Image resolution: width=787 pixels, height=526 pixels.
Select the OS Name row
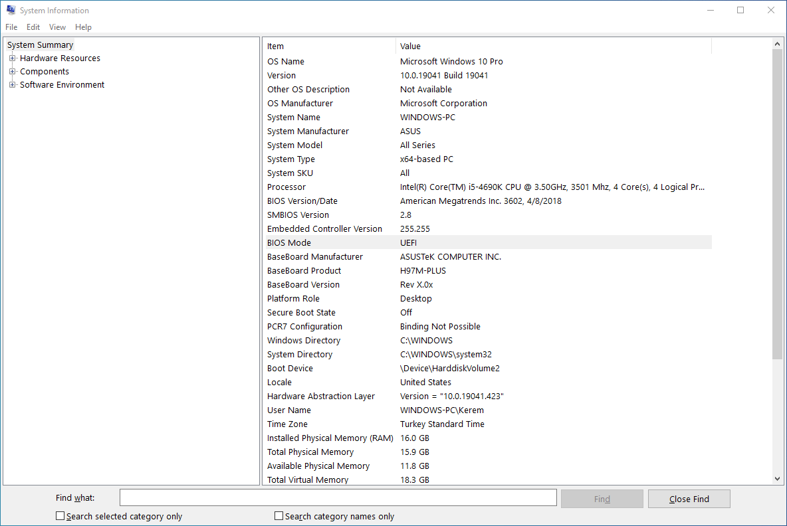point(489,62)
